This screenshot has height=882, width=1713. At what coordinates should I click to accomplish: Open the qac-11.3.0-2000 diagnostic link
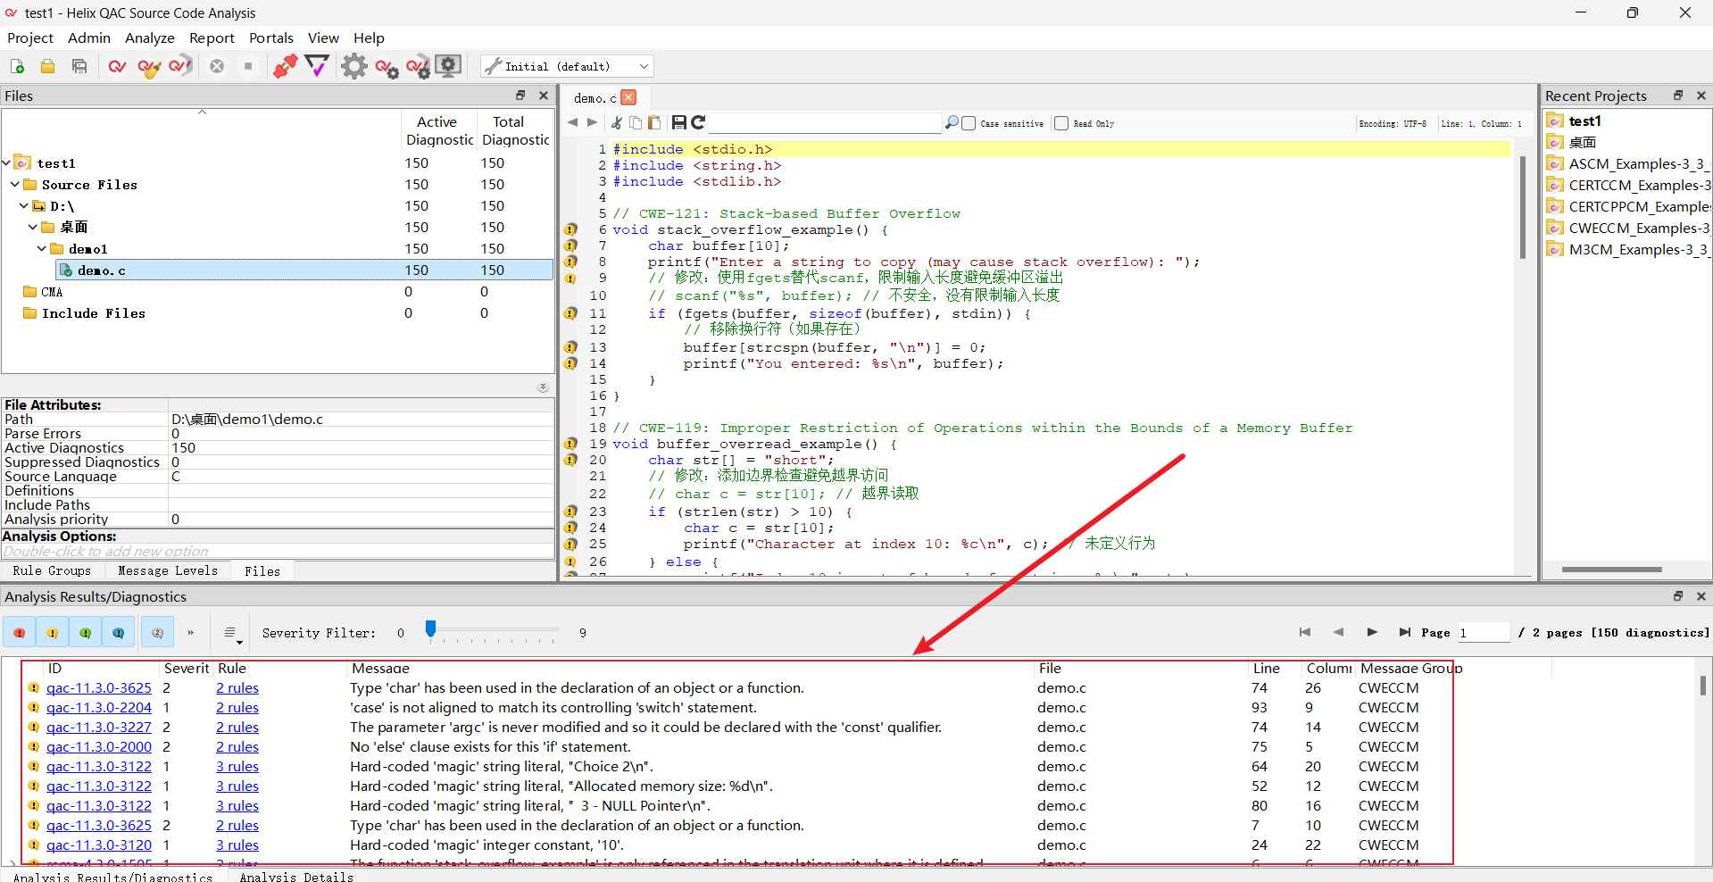[x=99, y=746]
